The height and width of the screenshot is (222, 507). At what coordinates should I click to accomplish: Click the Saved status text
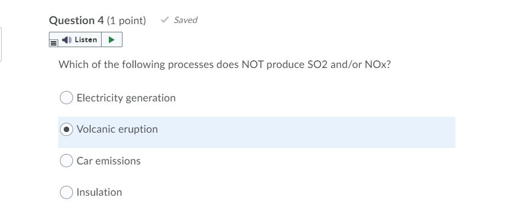point(185,20)
